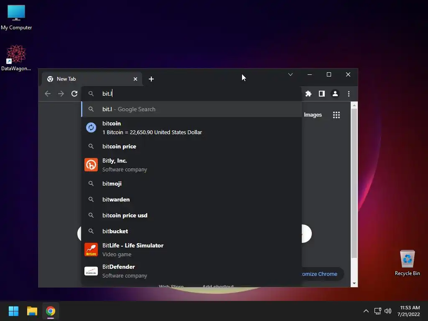
Task: Select the New Tab tab
Action: (x=92, y=79)
